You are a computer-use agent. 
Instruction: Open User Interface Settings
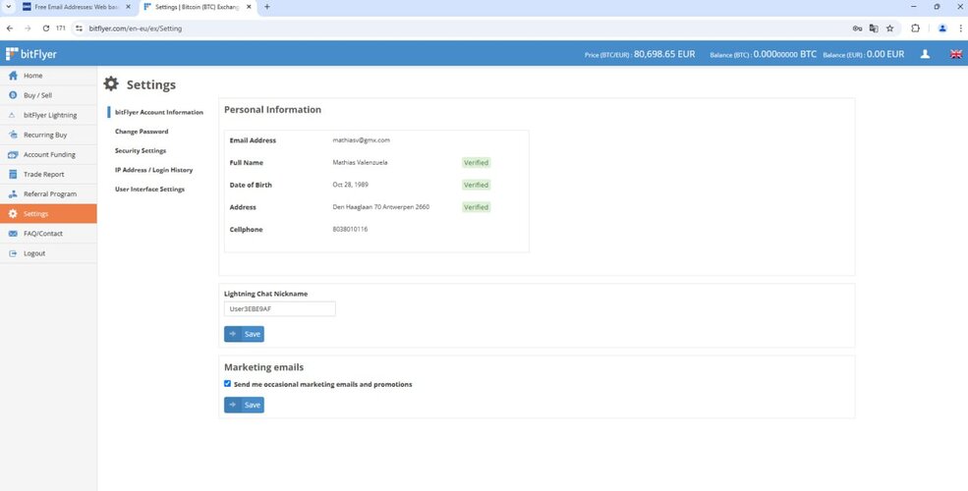coord(149,189)
